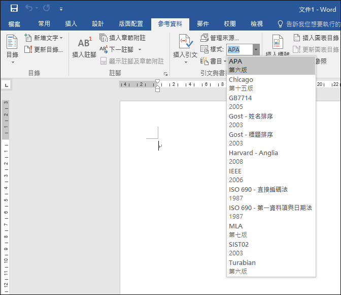This screenshot has height=295, width=341.
Task: Click 顯示註腳及章節附註
Action: pos(132,61)
